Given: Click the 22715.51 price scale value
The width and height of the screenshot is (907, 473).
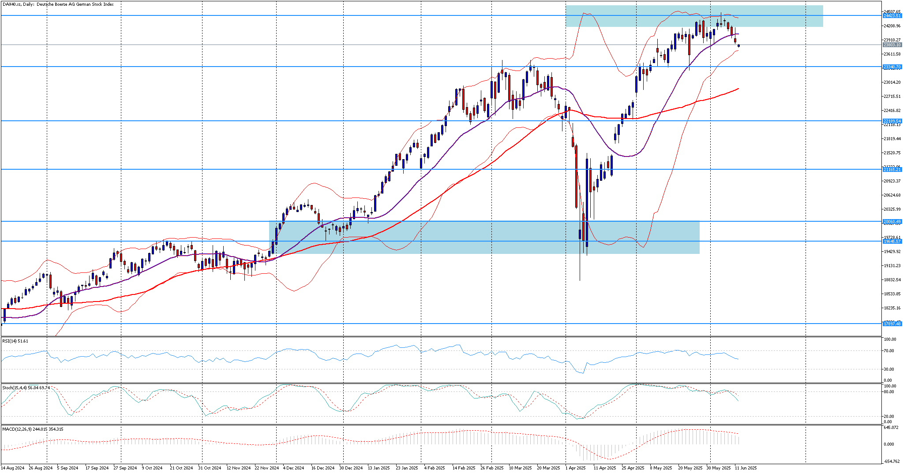Looking at the screenshot, I should click(892, 97).
